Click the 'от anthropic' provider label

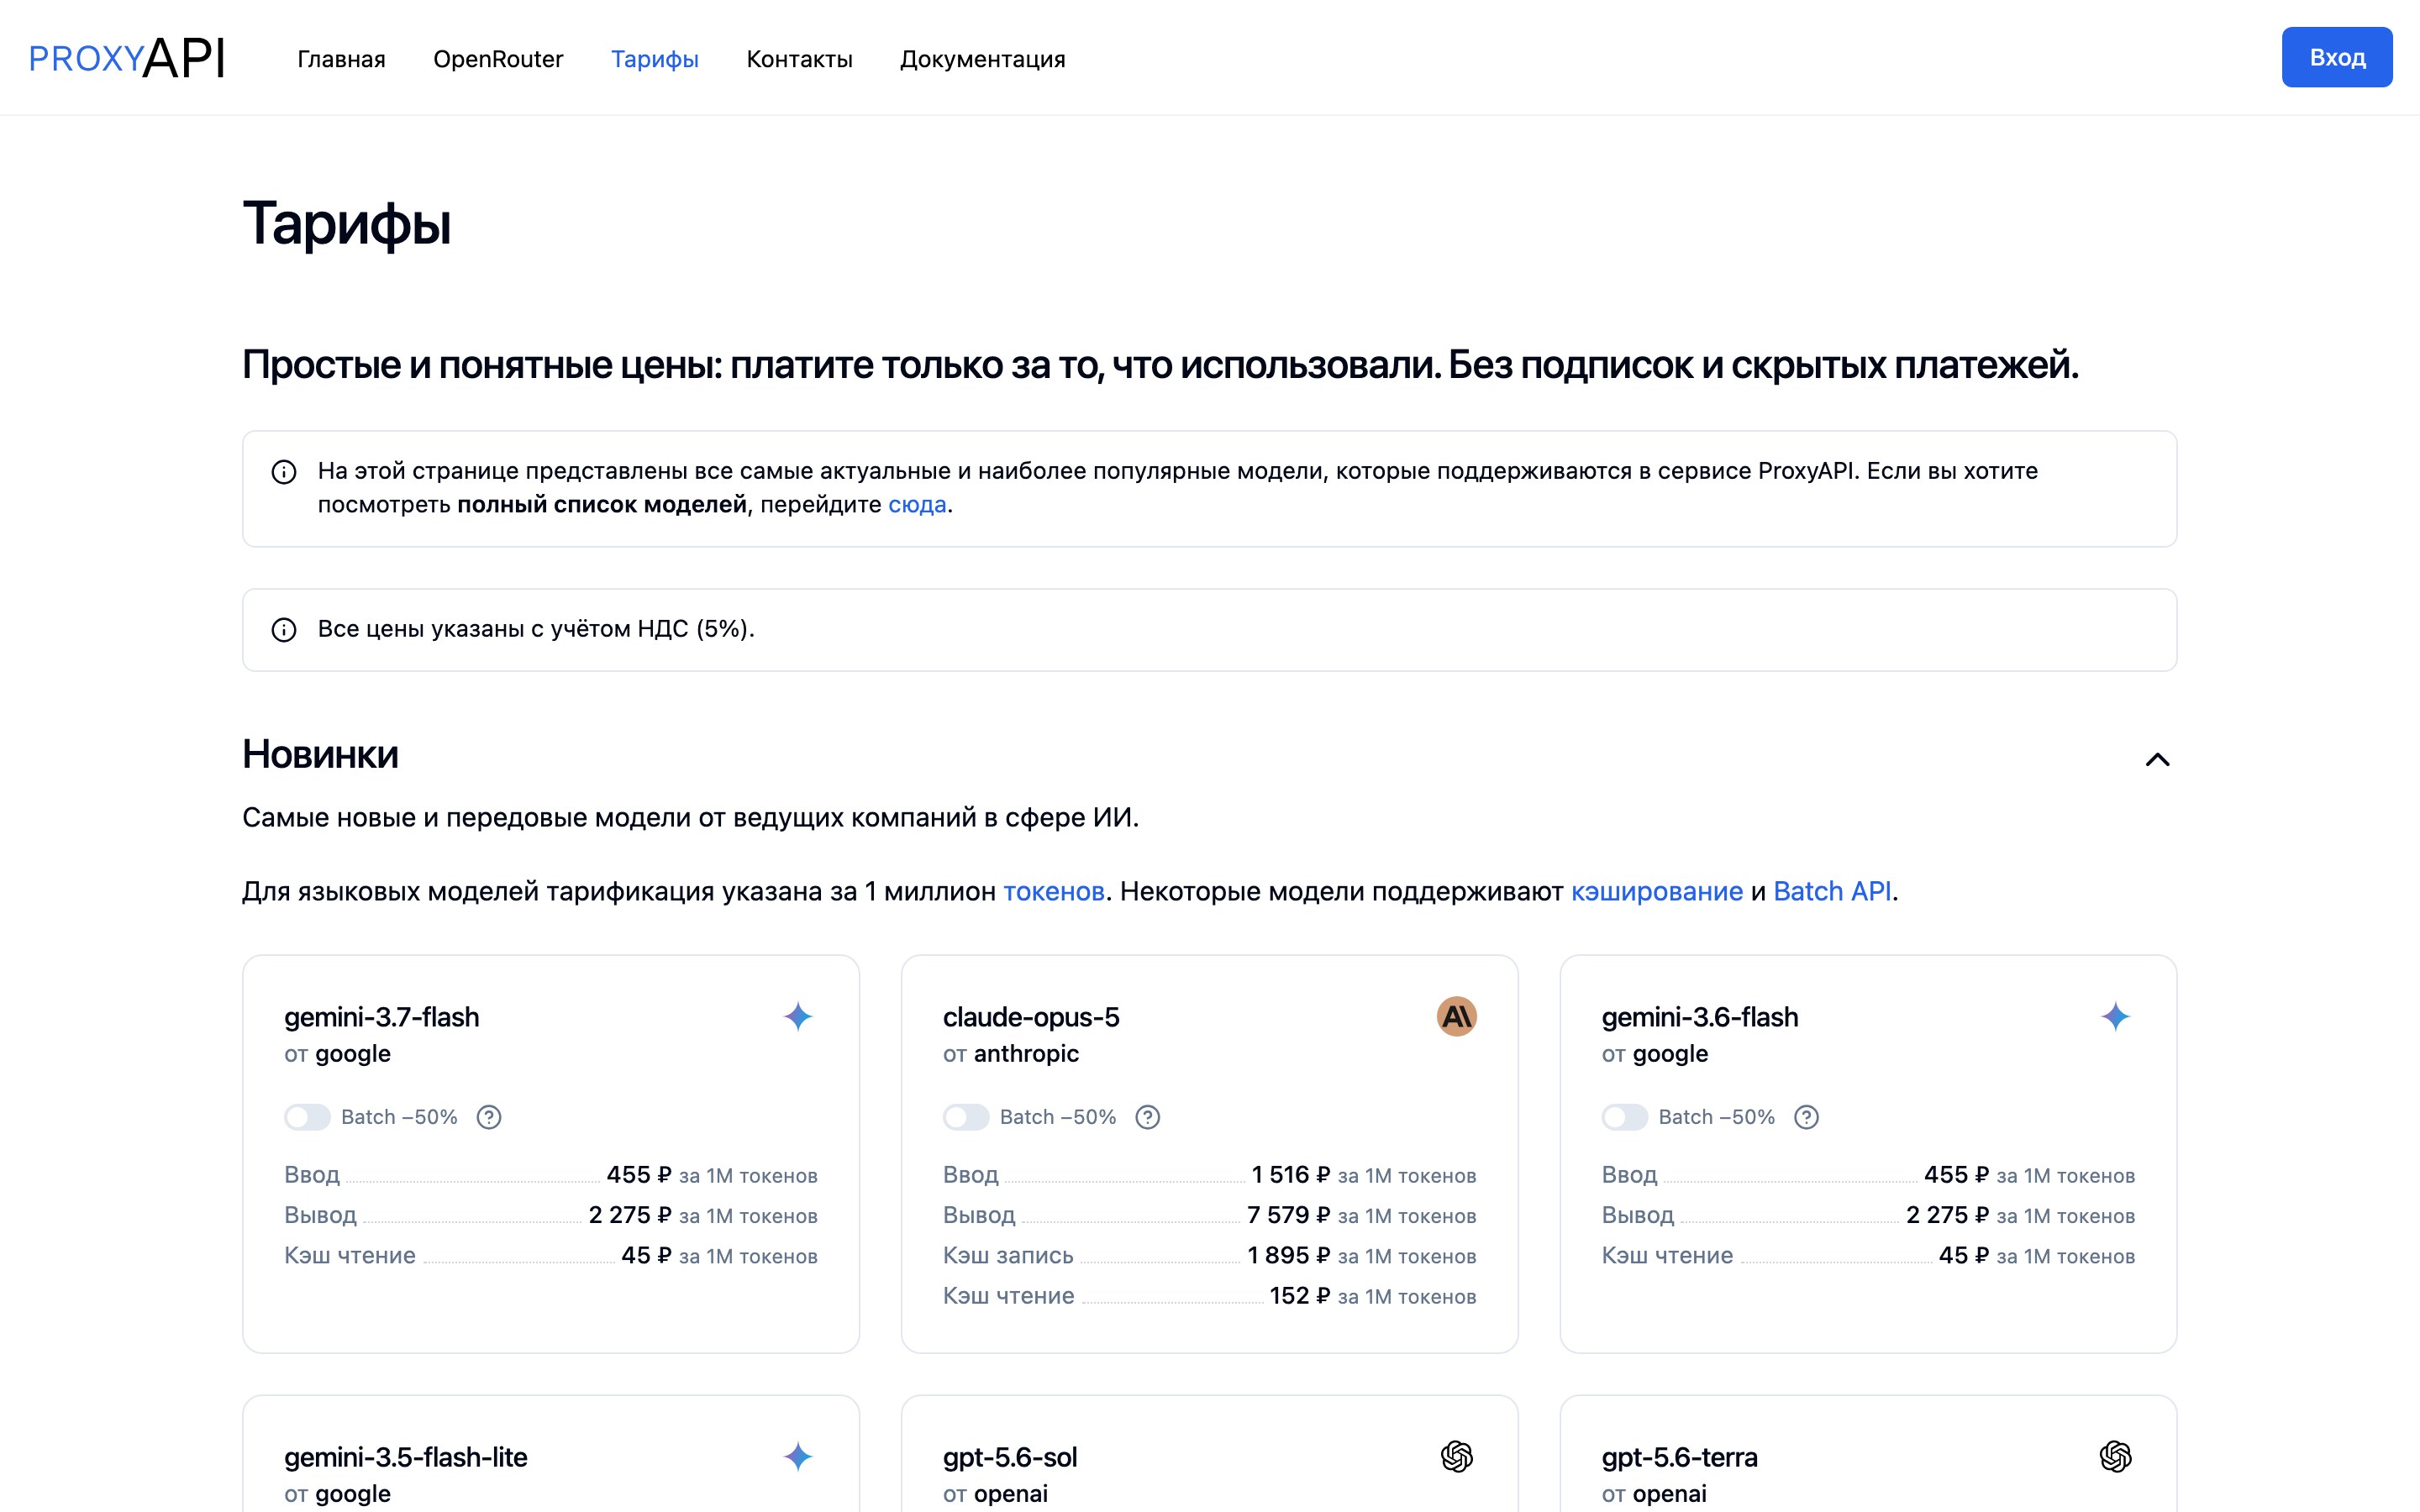point(1011,1054)
